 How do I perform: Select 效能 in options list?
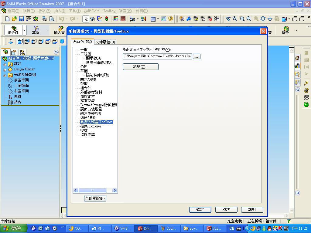point(84,84)
